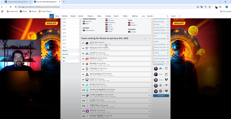Open the apps grid in bookmarks bar

[x=2, y=11]
